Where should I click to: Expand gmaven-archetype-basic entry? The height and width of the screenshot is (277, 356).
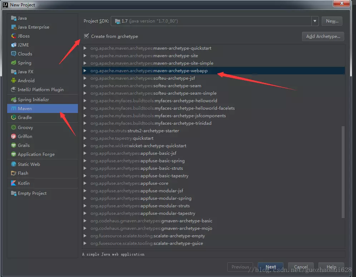tap(85, 221)
